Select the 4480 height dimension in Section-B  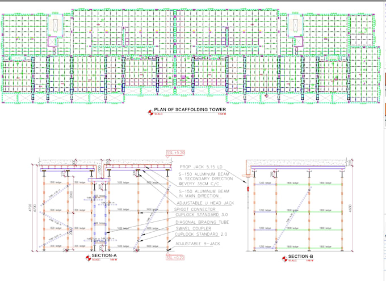tap(350, 208)
